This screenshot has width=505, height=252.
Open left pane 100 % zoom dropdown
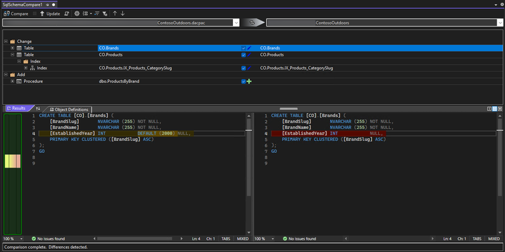(x=21, y=239)
